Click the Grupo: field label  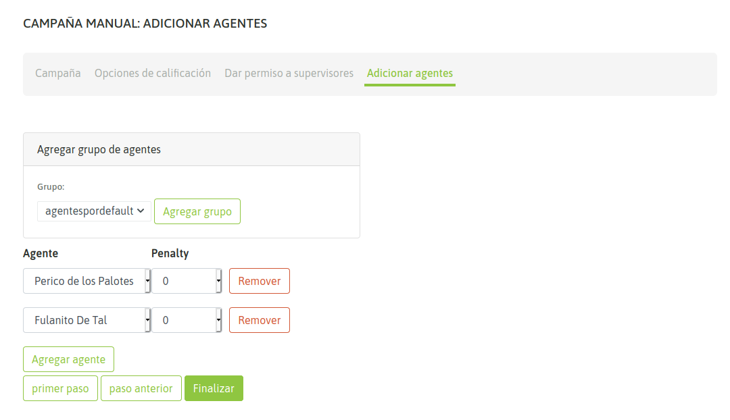[51, 186]
